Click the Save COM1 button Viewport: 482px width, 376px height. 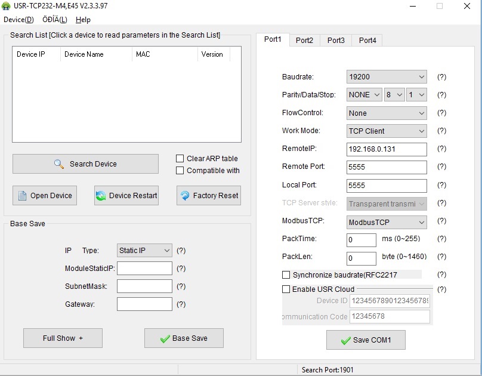(x=366, y=340)
